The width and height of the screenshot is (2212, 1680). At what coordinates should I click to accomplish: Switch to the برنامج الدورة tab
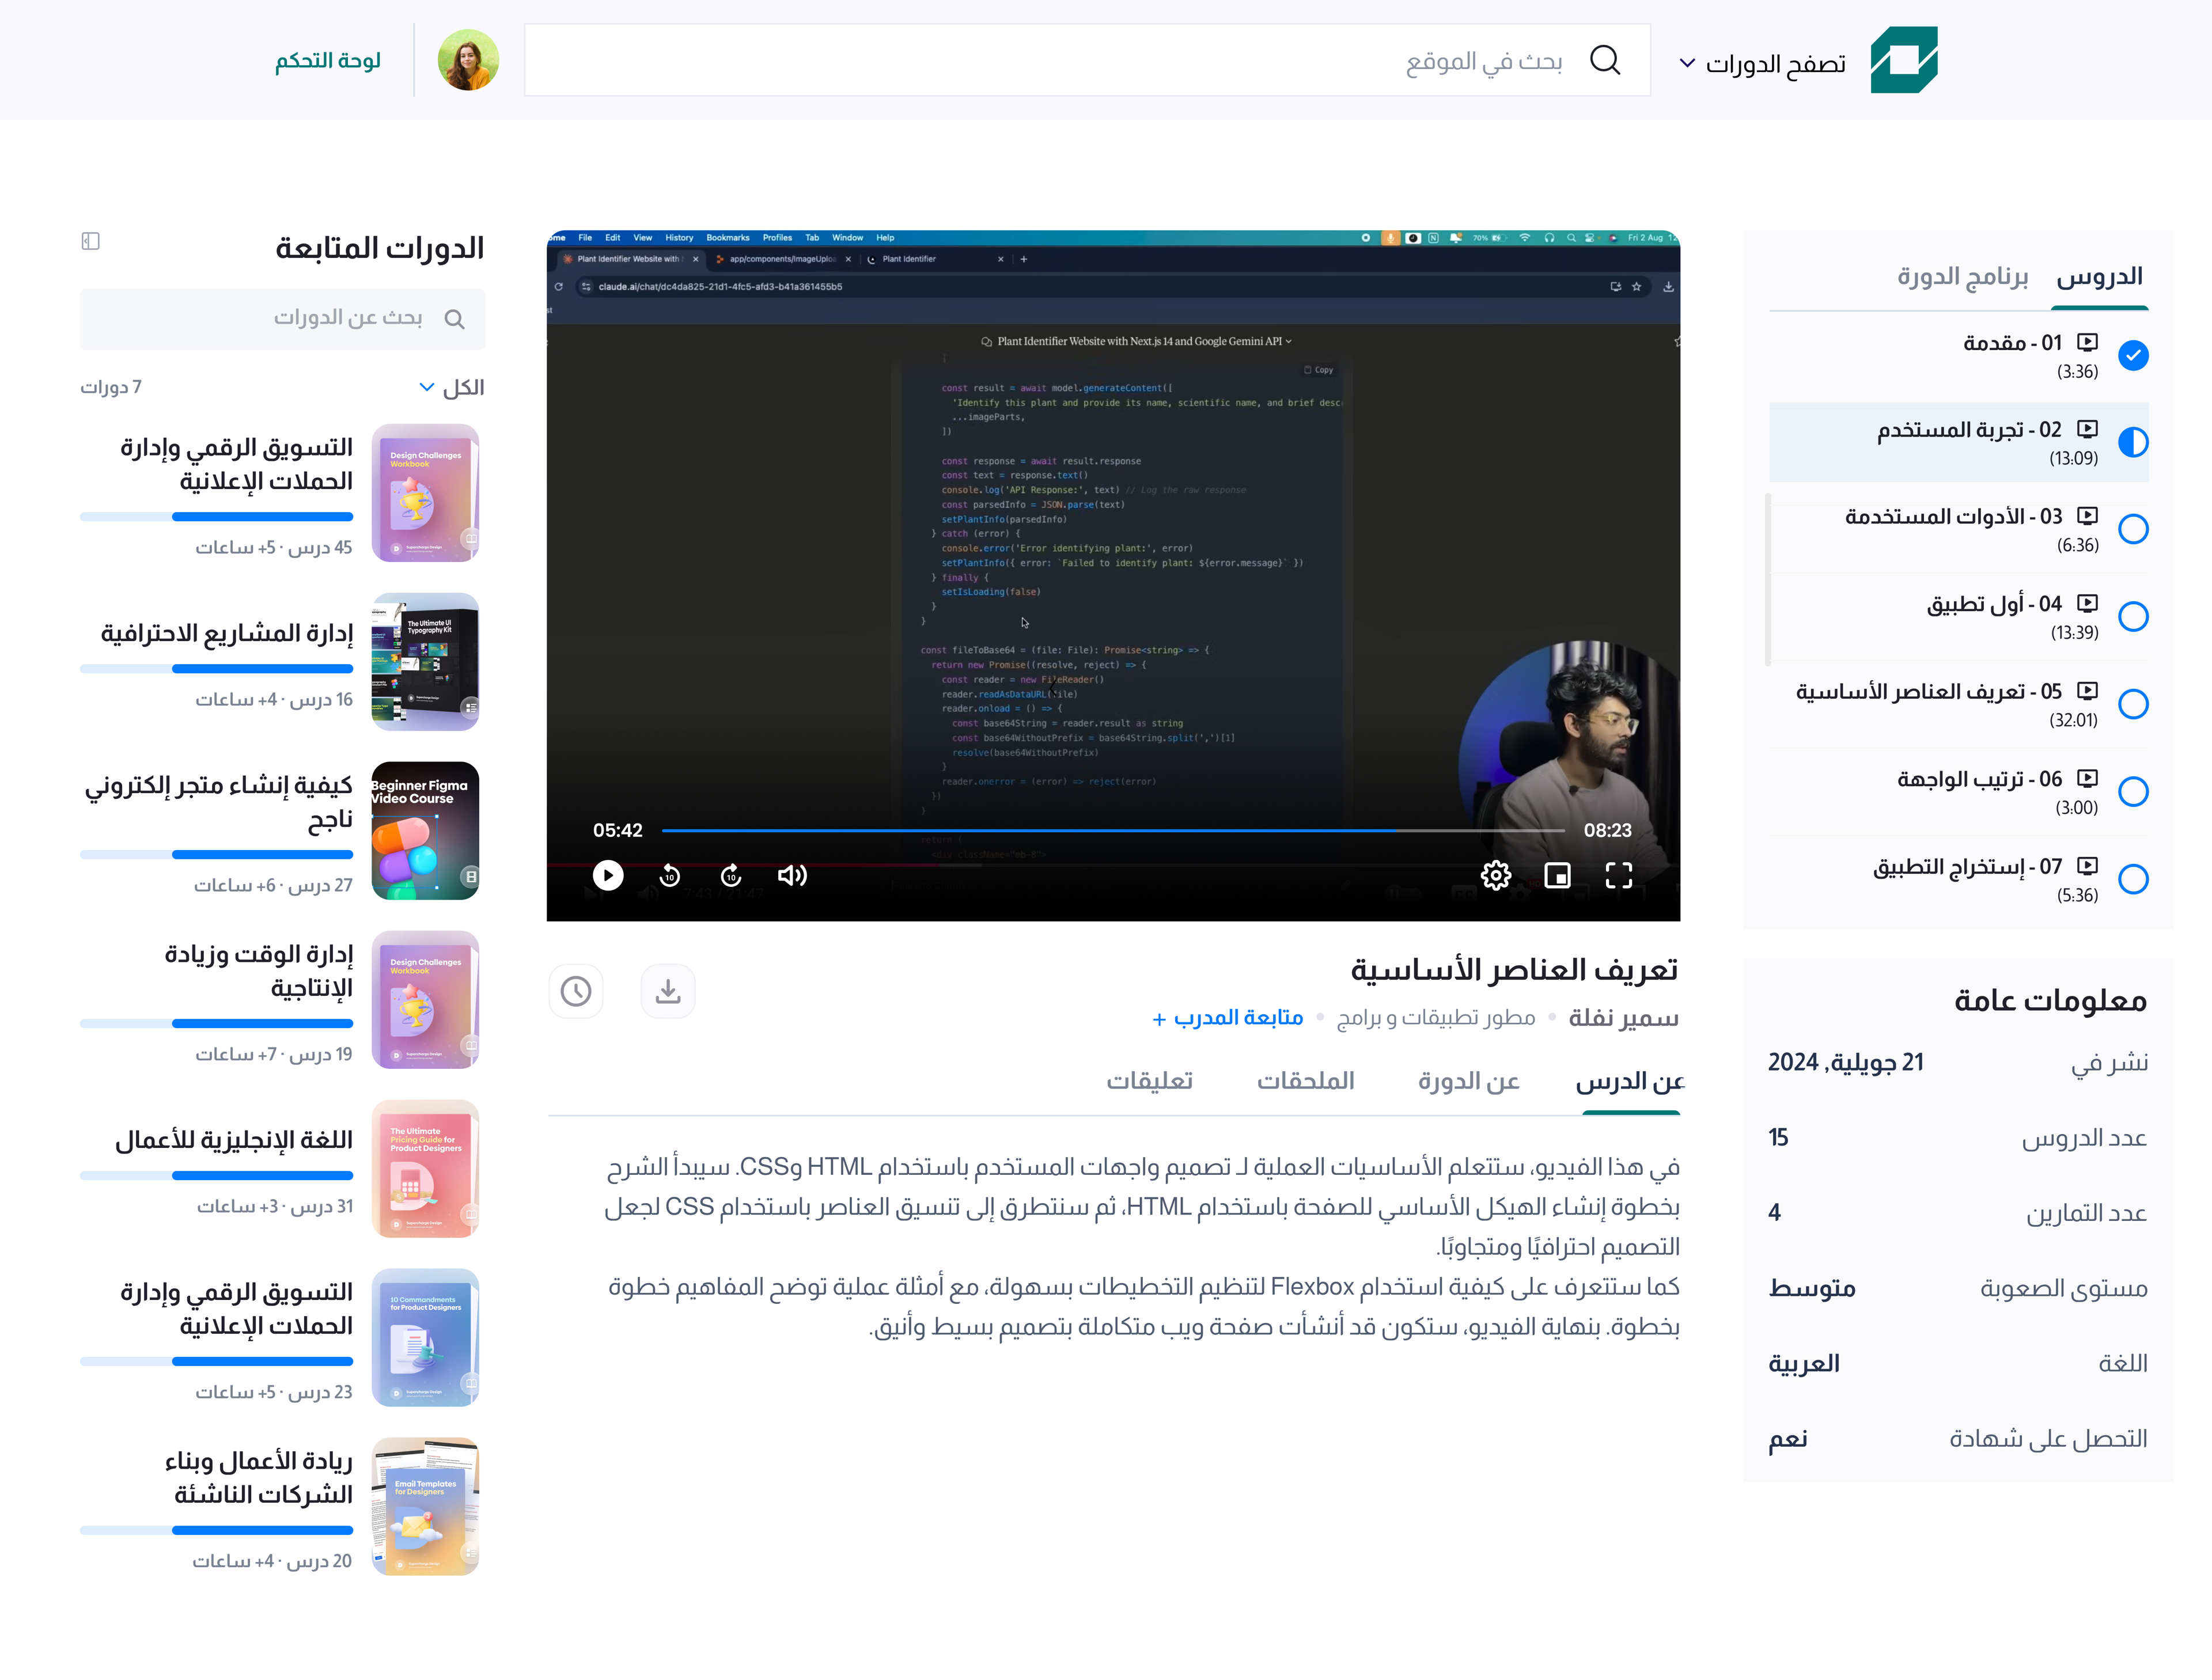1962,277
